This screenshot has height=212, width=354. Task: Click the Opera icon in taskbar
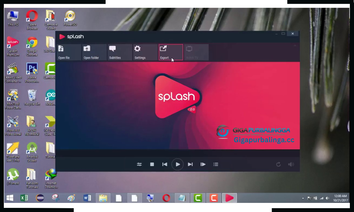coord(166,198)
